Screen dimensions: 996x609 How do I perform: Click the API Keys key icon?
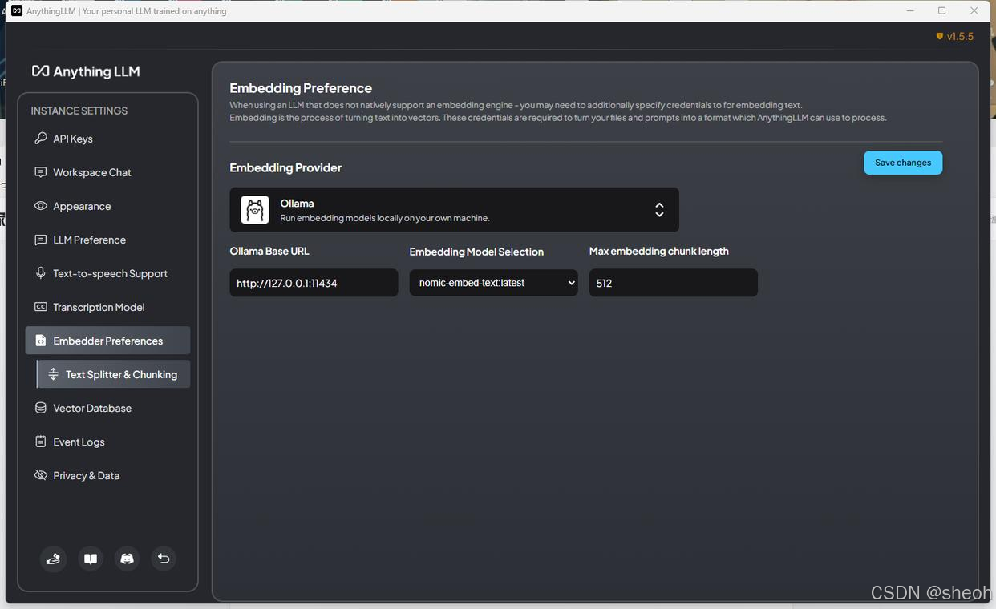[40, 139]
